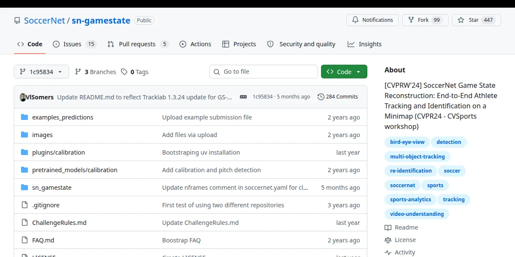Viewport: 515px width, 257px height.
Task: Open the Issues tab
Action: click(x=75, y=44)
